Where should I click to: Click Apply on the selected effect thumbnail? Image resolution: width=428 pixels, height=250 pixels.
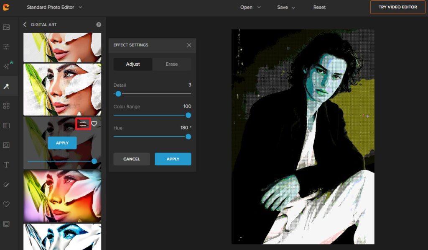click(x=62, y=143)
